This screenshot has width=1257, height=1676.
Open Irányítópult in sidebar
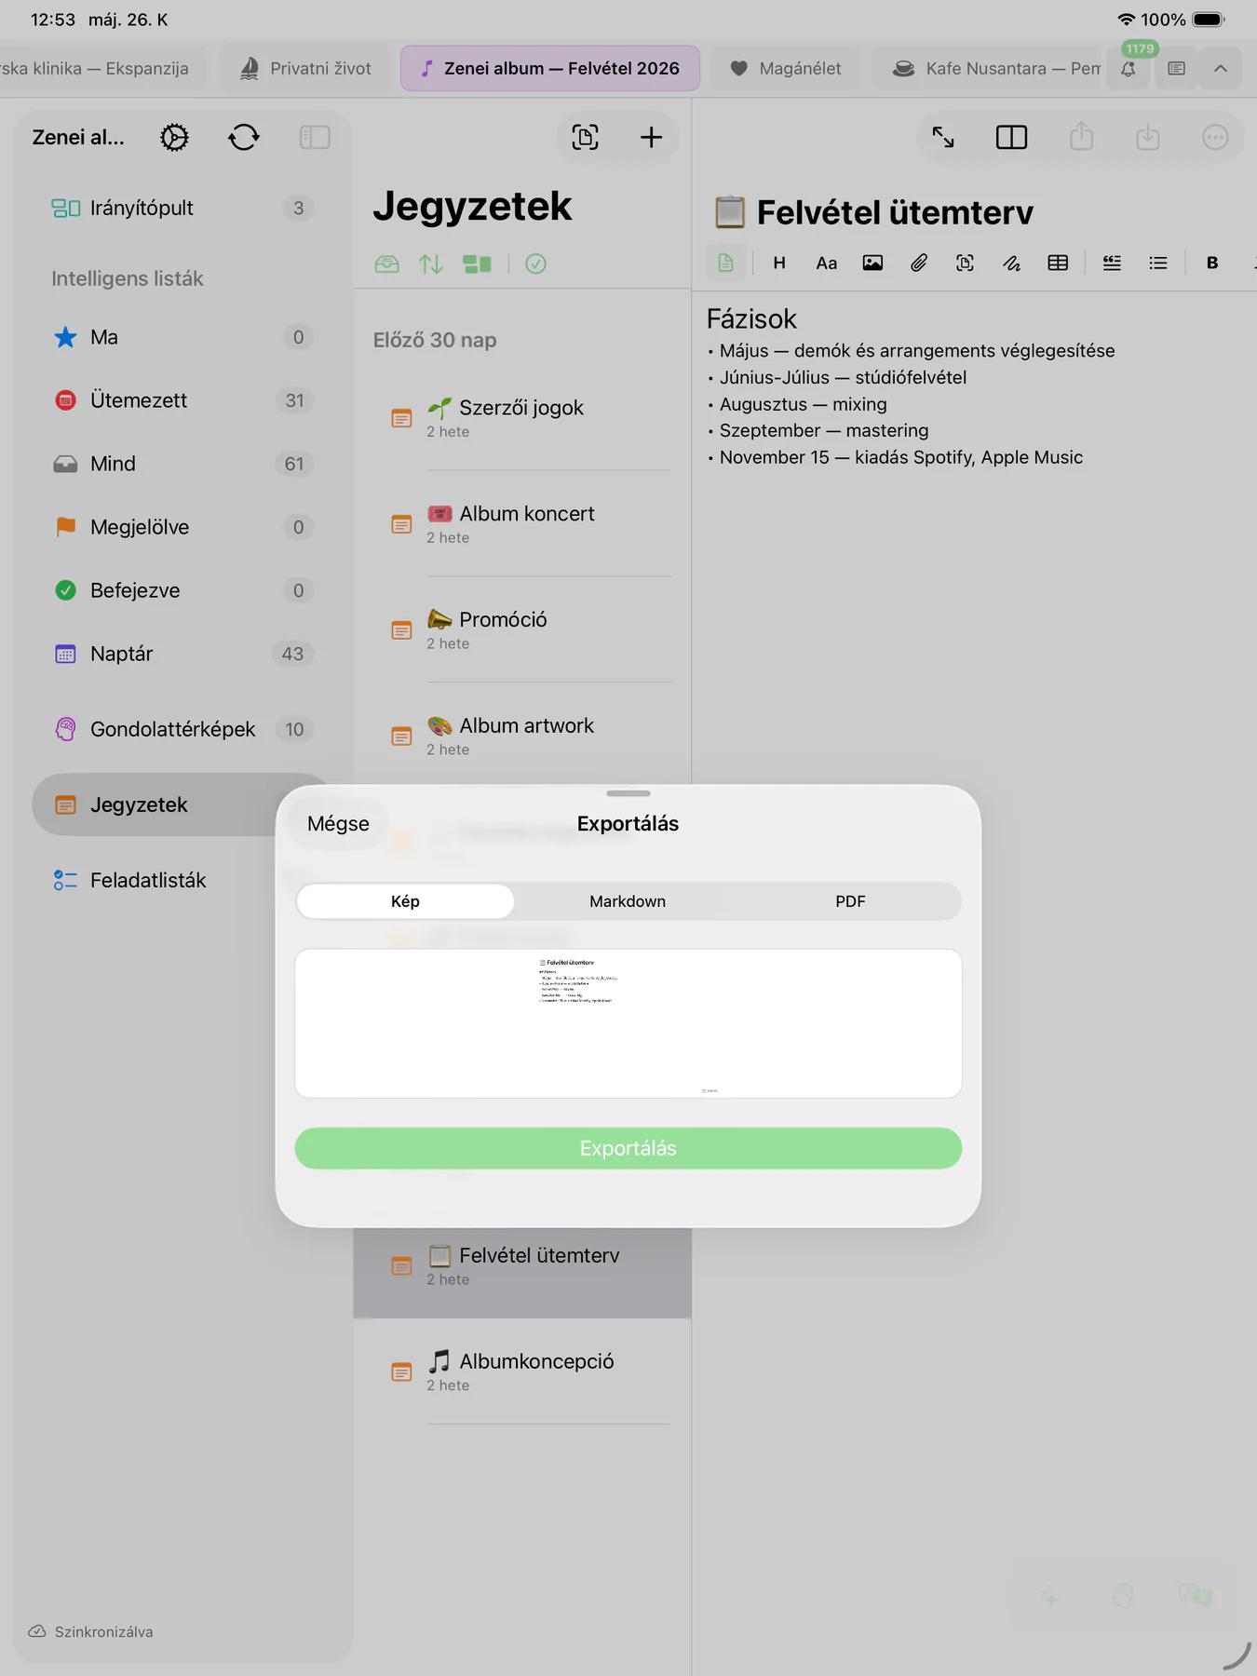coord(182,208)
